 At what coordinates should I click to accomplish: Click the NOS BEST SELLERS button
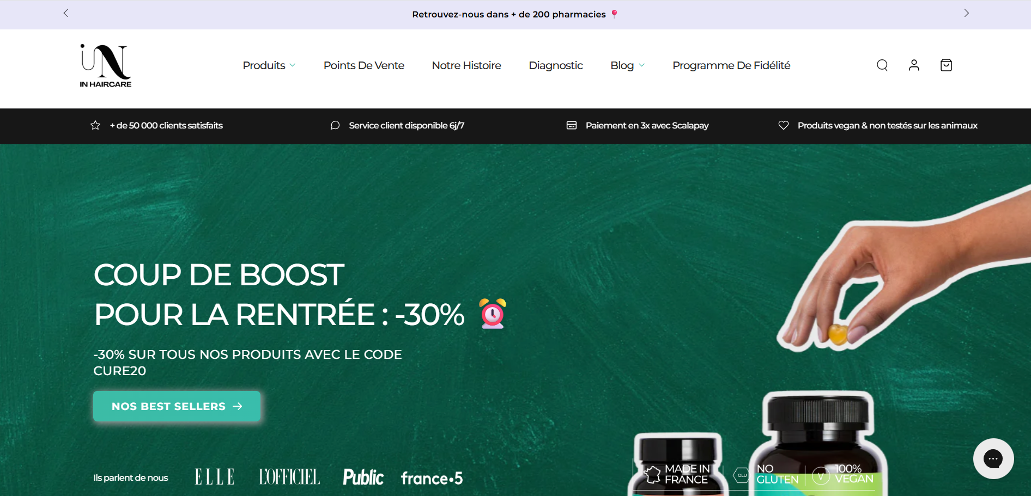coord(177,406)
